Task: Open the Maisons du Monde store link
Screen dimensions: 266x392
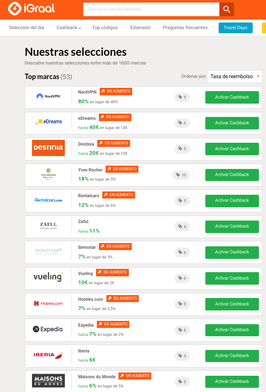Action: pyautogui.click(x=97, y=377)
